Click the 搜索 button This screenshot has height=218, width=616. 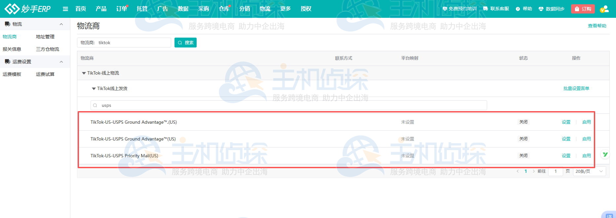(x=185, y=43)
